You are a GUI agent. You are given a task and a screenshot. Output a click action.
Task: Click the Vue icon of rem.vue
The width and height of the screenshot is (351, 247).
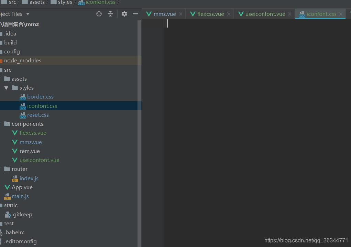15,151
